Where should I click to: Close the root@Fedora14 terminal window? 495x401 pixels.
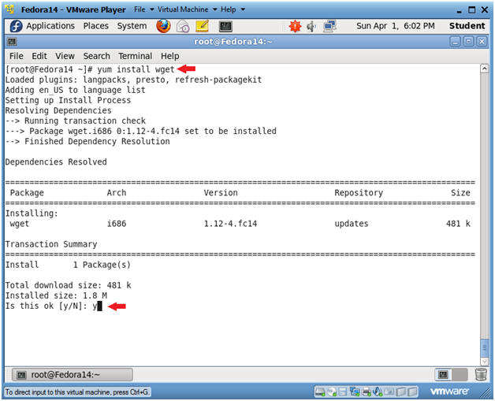(x=482, y=42)
